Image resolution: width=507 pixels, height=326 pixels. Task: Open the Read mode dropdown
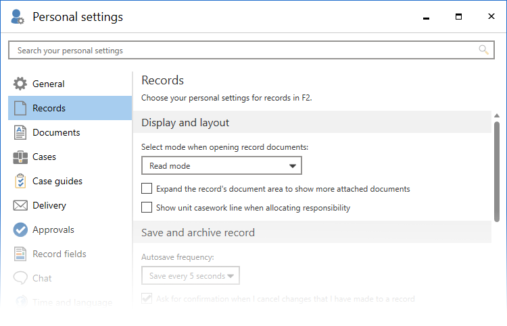tap(221, 166)
